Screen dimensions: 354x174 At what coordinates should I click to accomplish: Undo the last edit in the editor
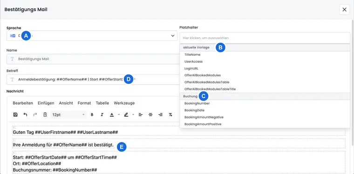coord(25,115)
